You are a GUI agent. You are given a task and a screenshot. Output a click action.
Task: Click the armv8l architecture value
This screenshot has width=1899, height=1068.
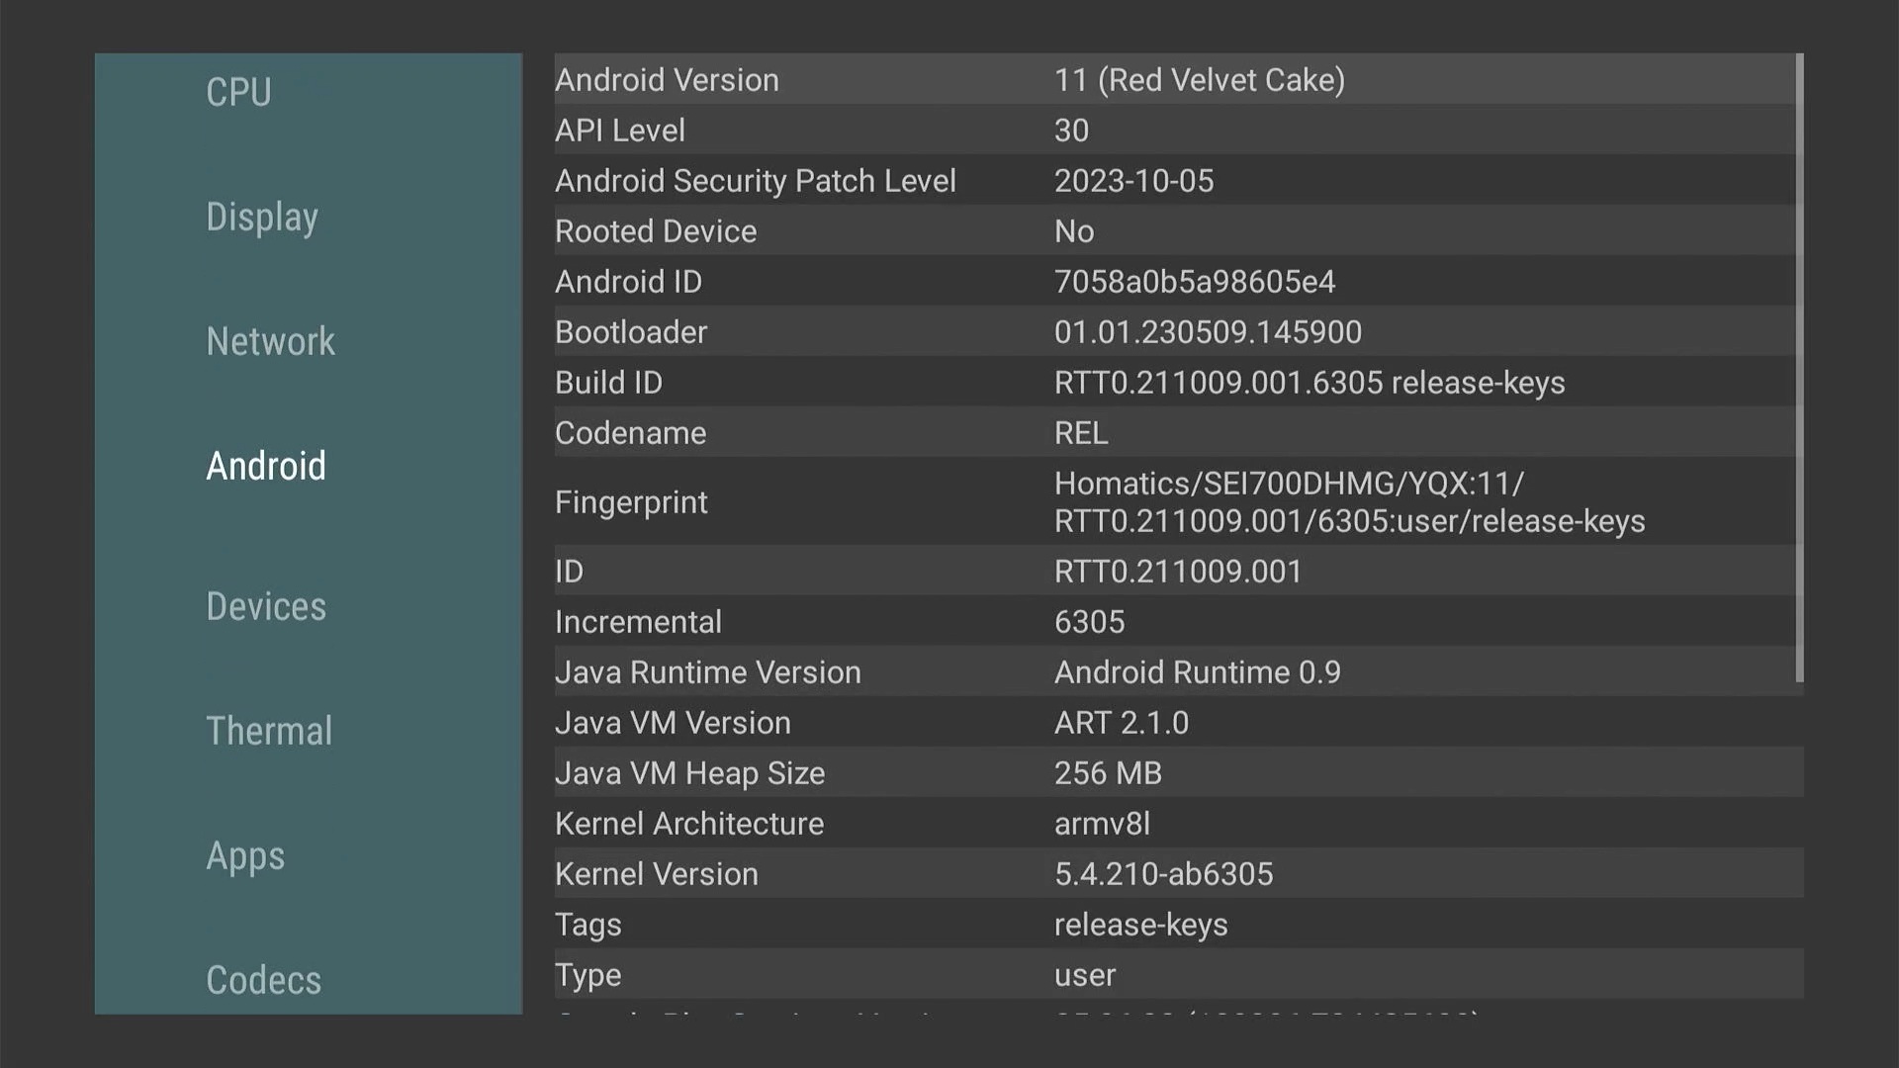[x=1102, y=823]
